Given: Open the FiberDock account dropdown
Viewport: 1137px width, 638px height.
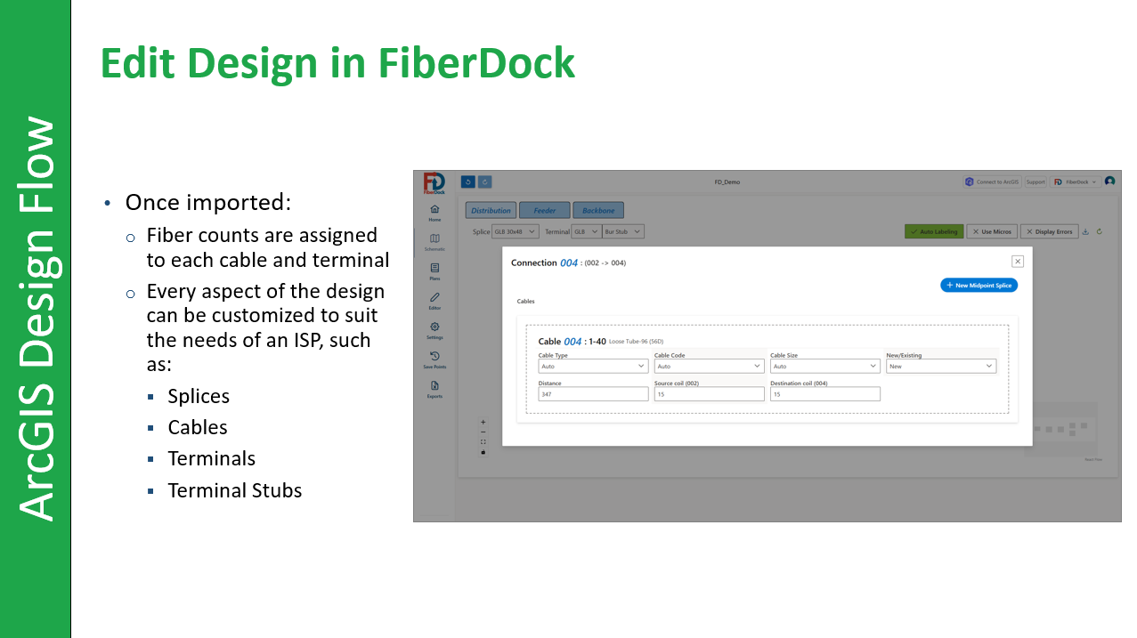Looking at the screenshot, I should tap(1075, 182).
